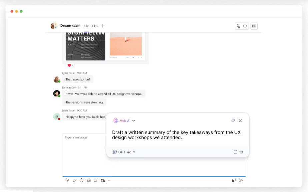Start an audio call with Dream team

pyautogui.click(x=238, y=26)
